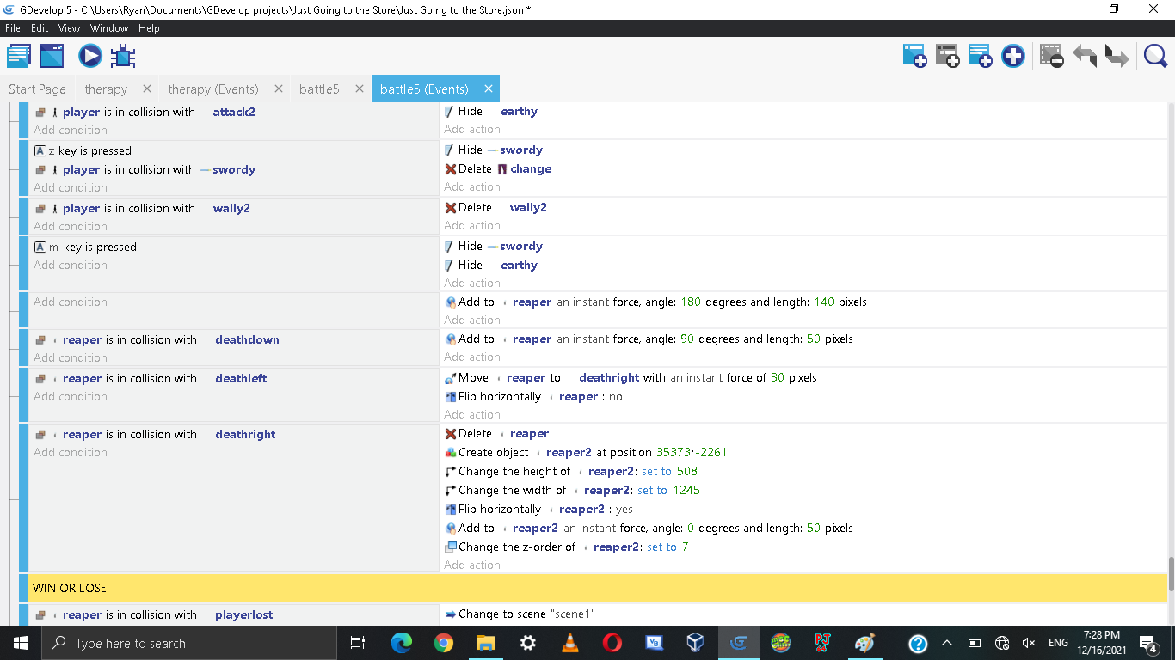Open the File menu
The height and width of the screenshot is (660, 1175).
(13, 28)
